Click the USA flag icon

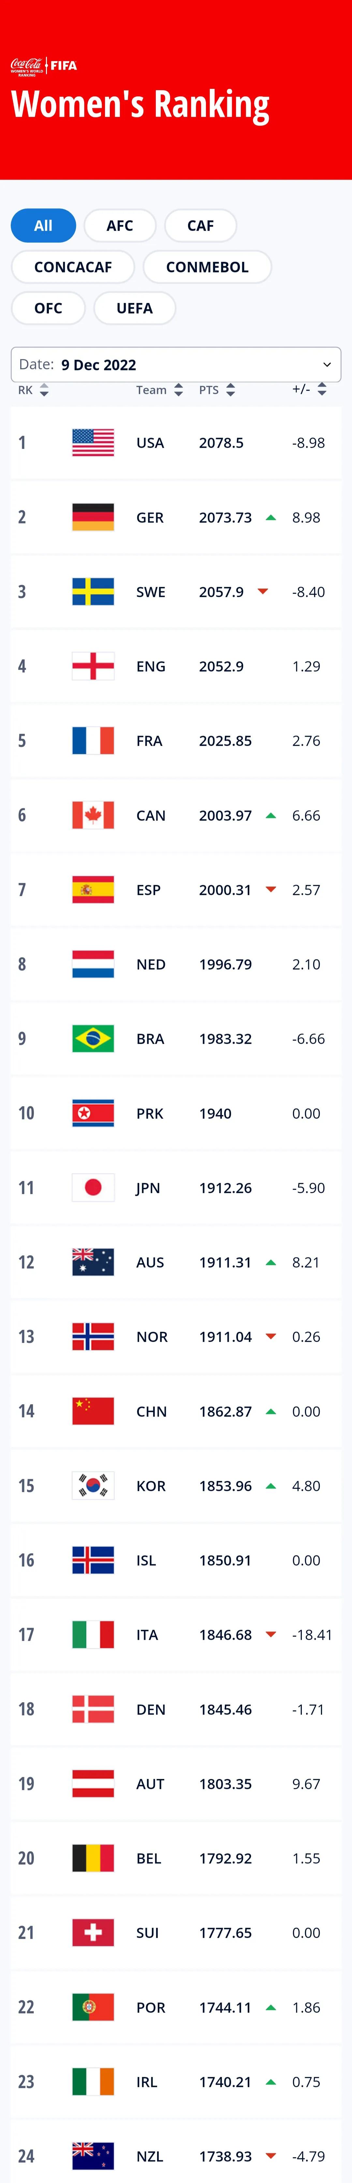[93, 442]
